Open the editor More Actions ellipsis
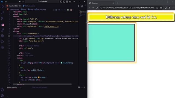This screenshot has height=98, width=175. 85,6
